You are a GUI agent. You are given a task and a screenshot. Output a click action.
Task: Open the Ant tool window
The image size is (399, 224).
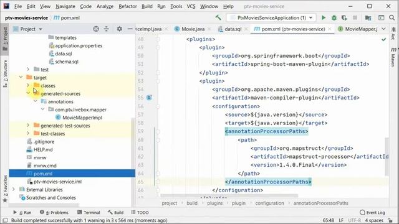(393, 34)
